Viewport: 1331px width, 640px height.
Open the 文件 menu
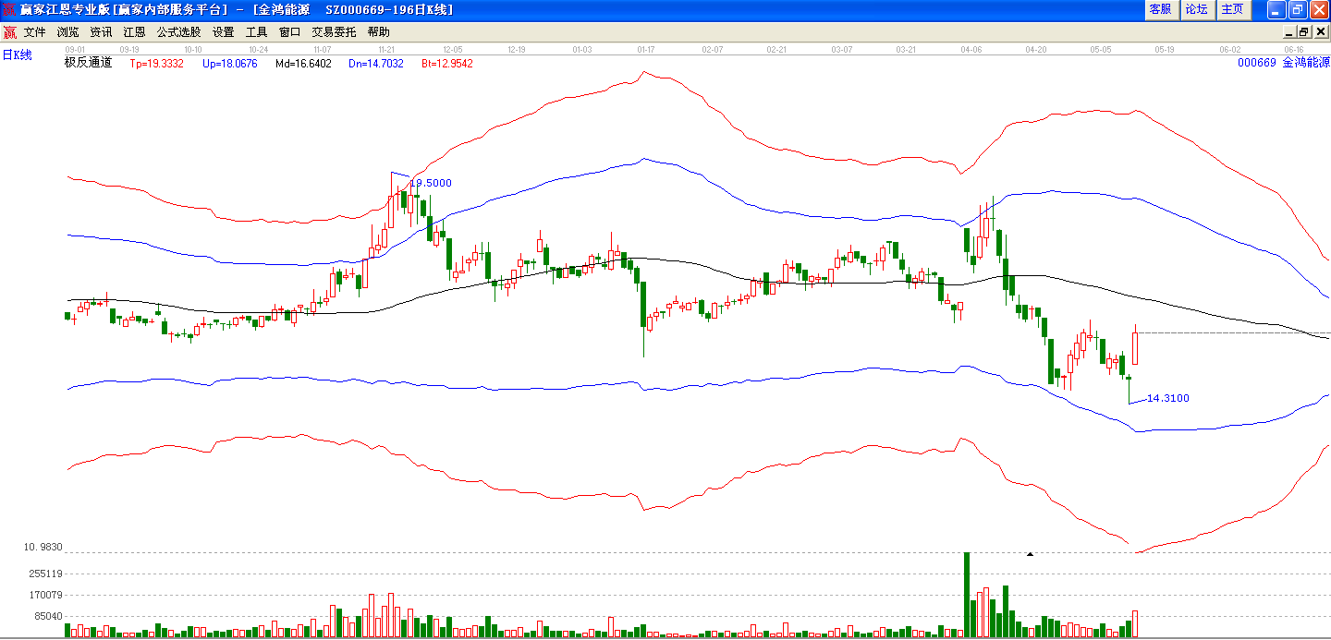35,31
